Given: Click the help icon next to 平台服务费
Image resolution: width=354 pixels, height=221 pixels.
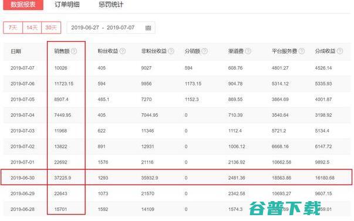Looking at the screenshot, I should click(x=302, y=51).
